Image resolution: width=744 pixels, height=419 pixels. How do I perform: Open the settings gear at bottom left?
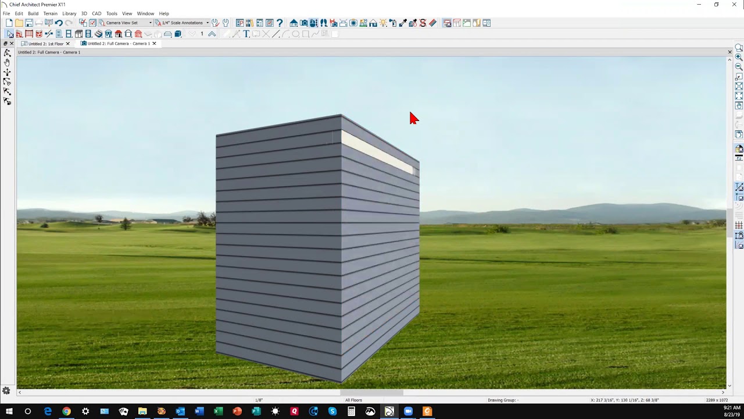point(6,391)
